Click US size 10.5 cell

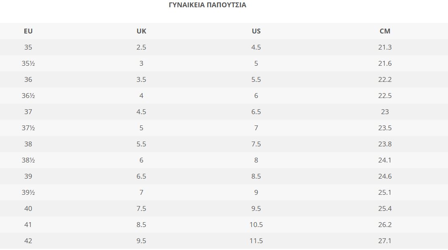click(256, 225)
